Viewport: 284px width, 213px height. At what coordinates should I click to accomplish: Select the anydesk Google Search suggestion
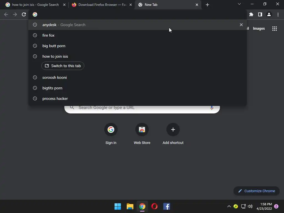coord(137,25)
